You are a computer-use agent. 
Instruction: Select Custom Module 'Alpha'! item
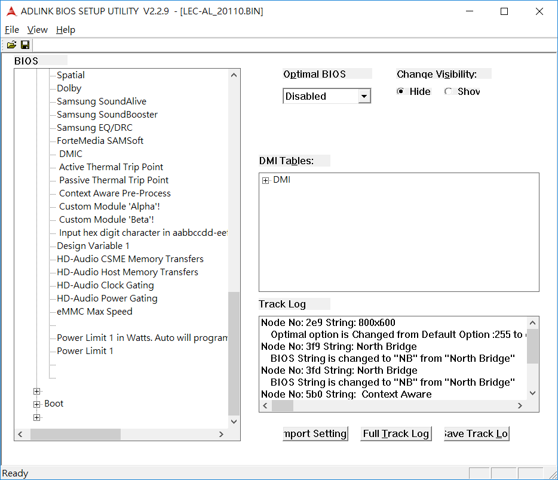point(109,207)
